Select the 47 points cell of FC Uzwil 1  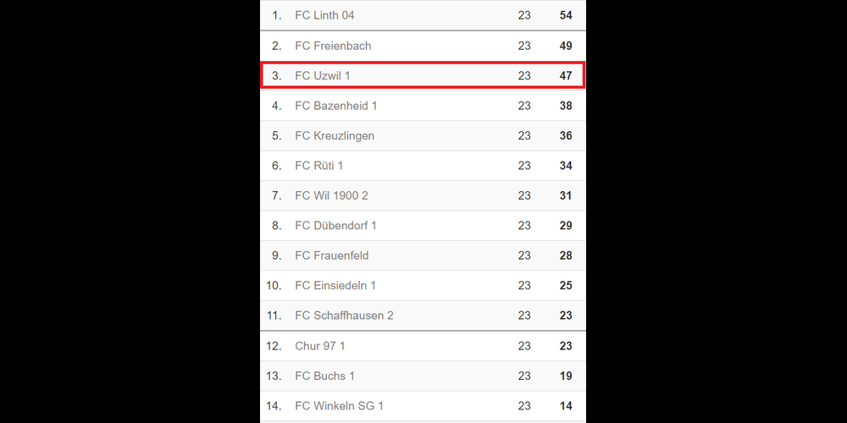(x=566, y=75)
